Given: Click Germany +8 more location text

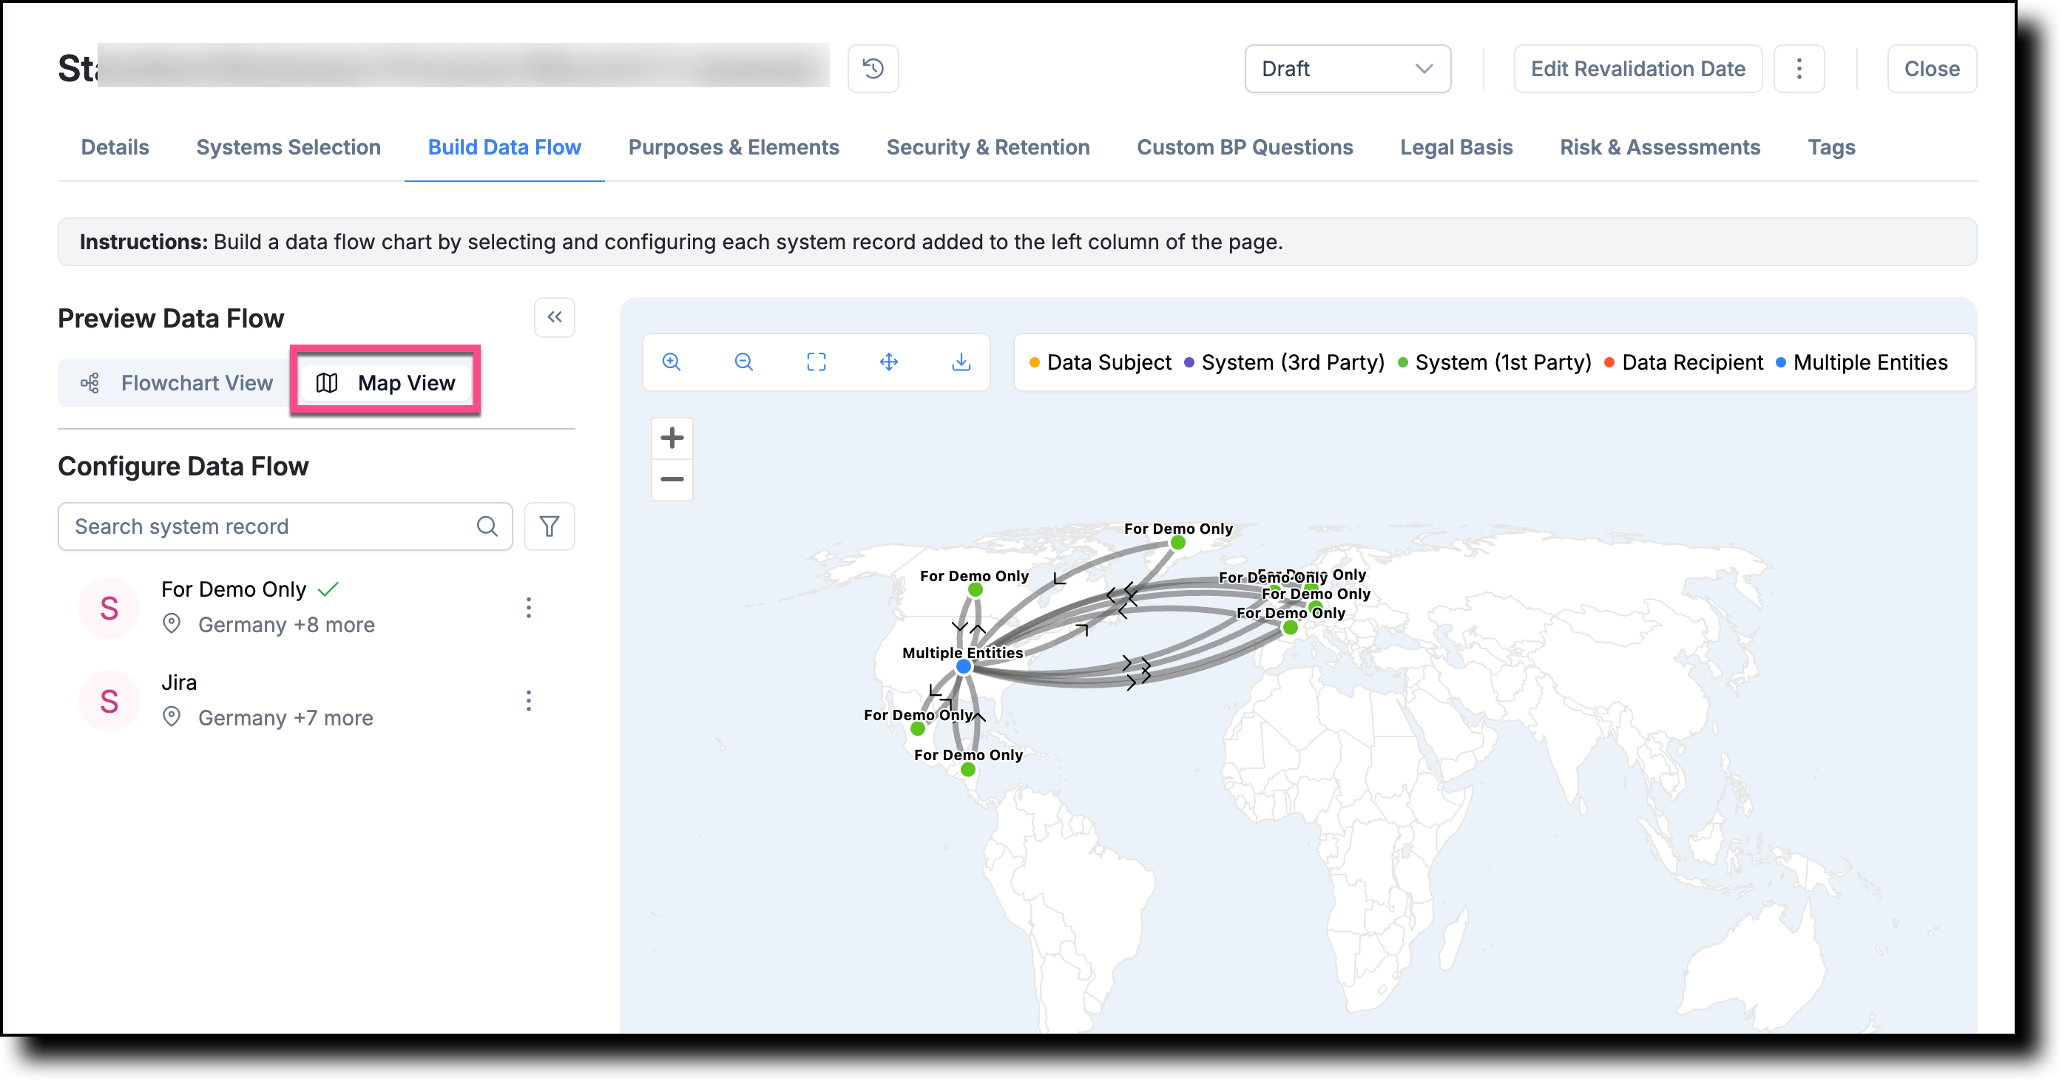Looking at the screenshot, I should 286,625.
